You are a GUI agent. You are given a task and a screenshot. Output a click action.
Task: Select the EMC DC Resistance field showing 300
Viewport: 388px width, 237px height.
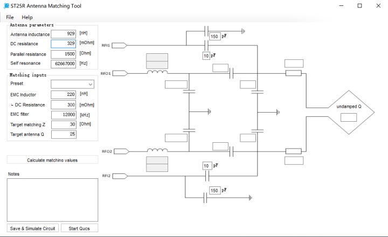click(64, 105)
